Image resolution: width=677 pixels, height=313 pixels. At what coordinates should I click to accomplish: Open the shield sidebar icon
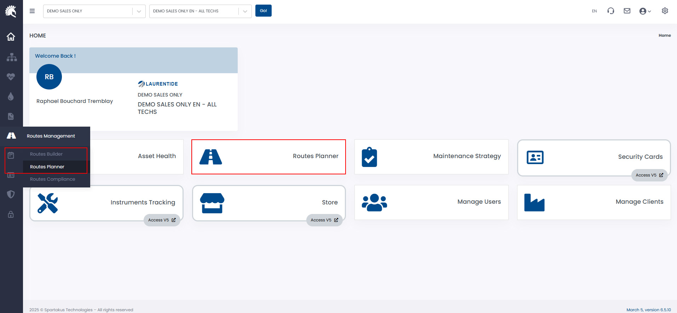click(x=11, y=194)
